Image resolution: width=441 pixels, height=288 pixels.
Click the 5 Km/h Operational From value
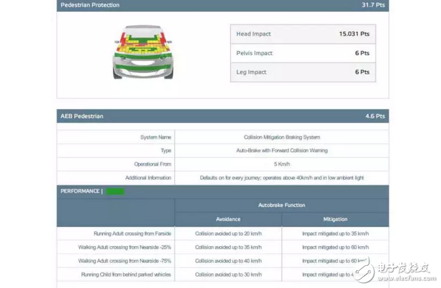[x=281, y=164]
